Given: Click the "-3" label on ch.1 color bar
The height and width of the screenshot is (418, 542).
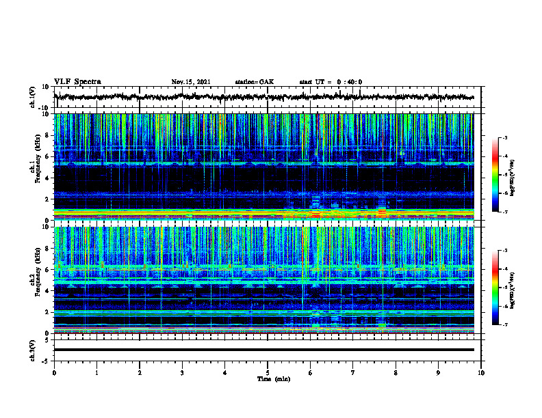Looking at the screenshot, I should (x=505, y=137).
